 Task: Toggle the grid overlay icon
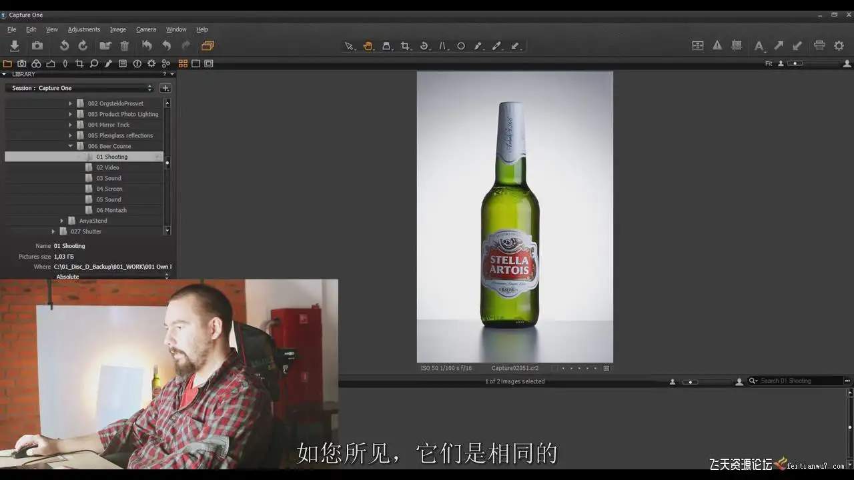pos(737,45)
